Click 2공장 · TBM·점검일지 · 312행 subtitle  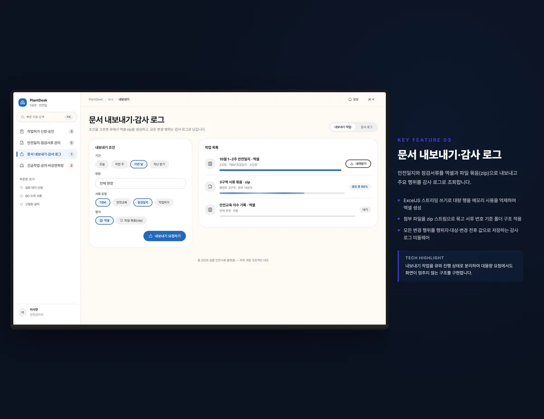tap(238, 165)
